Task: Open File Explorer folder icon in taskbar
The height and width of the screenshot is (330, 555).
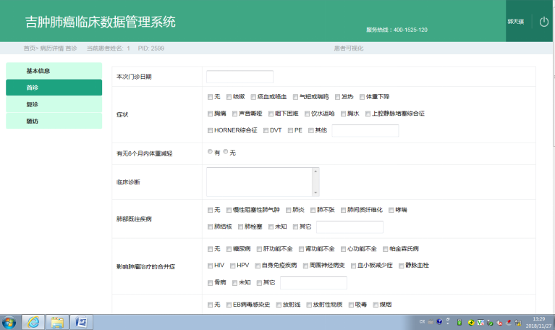Action: [x=57, y=321]
